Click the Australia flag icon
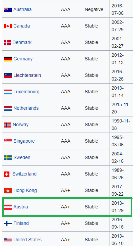Screen dimensions: 133x246 tap(8, 10)
